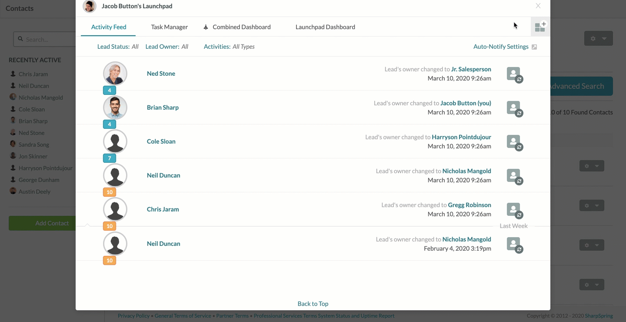The image size is (626, 322).
Task: Click Jacob Button's avatar in the header
Action: (90, 6)
